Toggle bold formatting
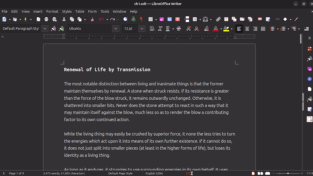The image size is (313, 176). click(x=152, y=29)
